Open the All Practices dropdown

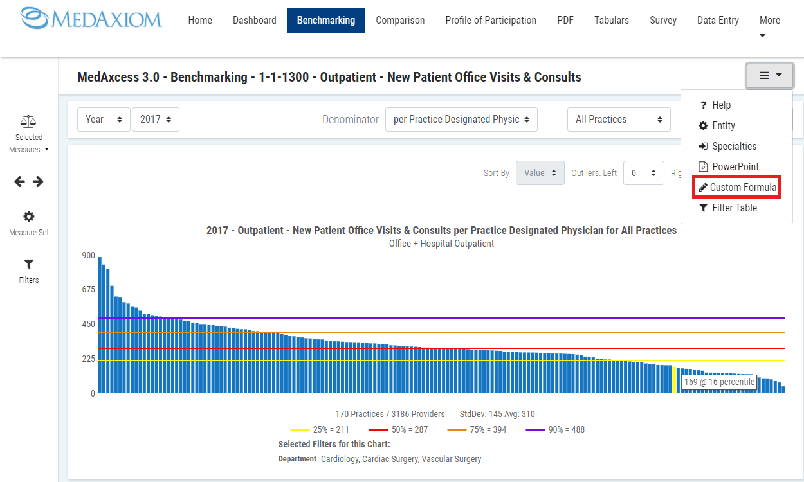pyautogui.click(x=618, y=120)
